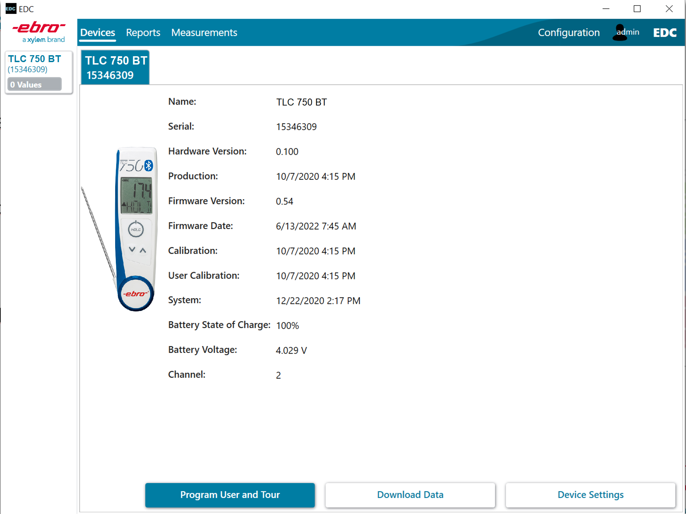Image resolution: width=686 pixels, height=514 pixels.
Task: Click the EDC application icon top-left
Action: (10, 8)
